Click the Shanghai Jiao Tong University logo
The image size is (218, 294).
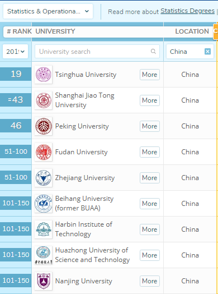pyautogui.click(x=44, y=100)
